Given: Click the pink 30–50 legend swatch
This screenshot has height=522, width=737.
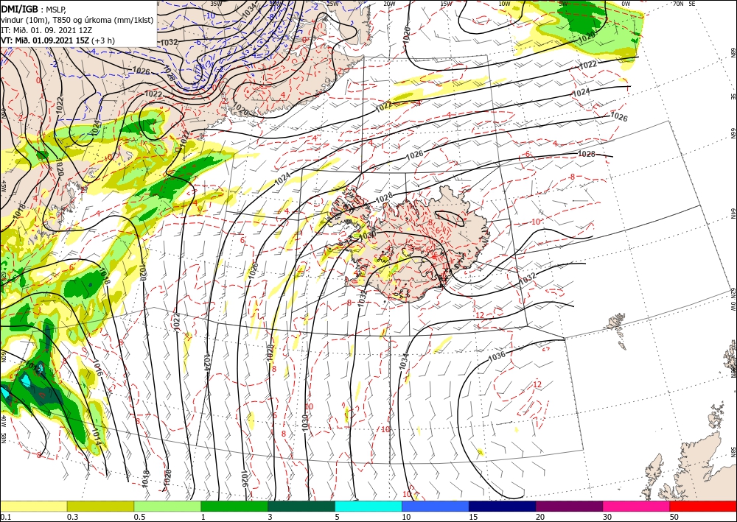Looking at the screenshot, I should 636,506.
